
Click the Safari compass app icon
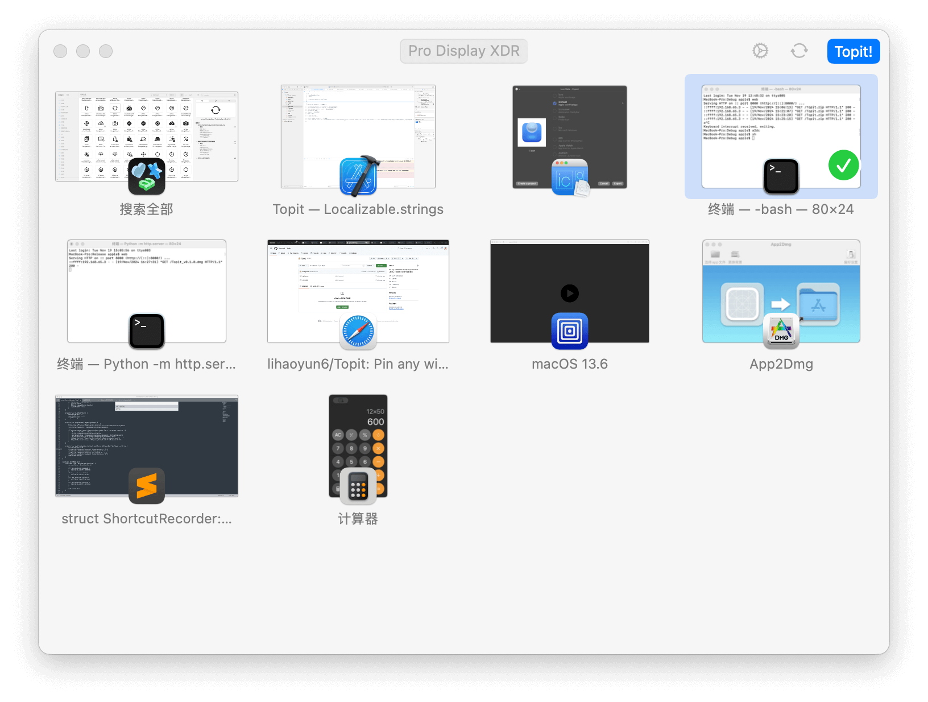(358, 331)
